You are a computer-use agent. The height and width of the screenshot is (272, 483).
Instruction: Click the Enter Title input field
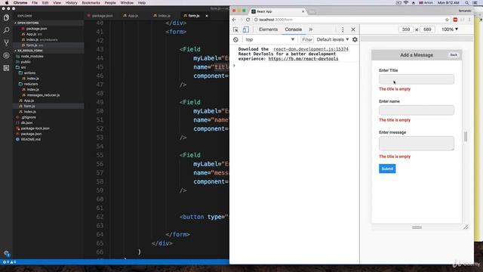tap(417, 79)
